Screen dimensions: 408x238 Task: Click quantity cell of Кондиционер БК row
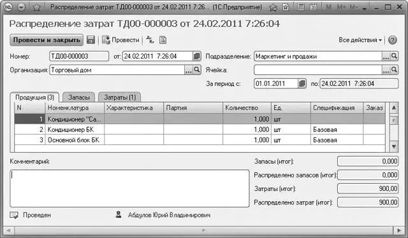(x=247, y=129)
